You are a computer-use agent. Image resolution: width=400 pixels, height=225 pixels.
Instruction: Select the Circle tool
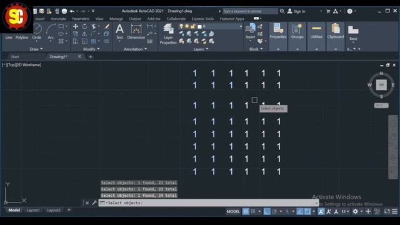click(x=37, y=32)
